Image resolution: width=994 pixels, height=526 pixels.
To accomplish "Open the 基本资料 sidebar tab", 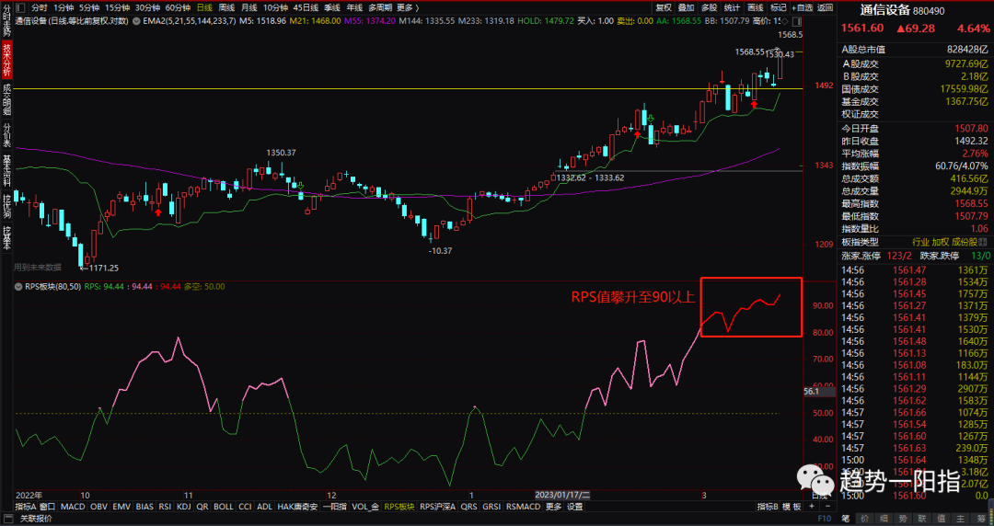I will pyautogui.click(x=6, y=169).
